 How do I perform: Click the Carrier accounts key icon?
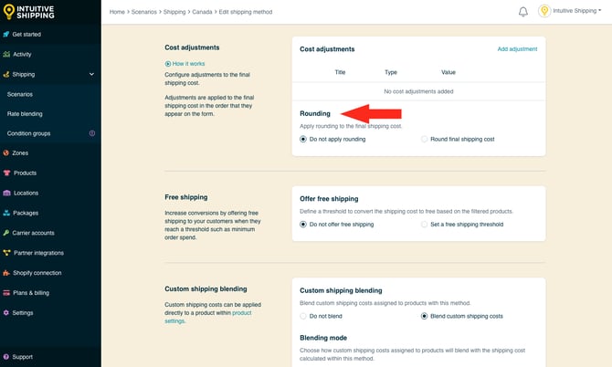(x=5, y=233)
